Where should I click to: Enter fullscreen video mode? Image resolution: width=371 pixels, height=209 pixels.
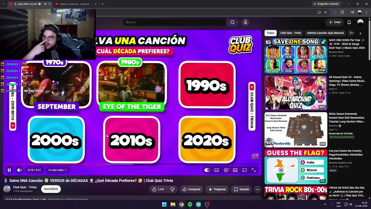click(x=254, y=170)
